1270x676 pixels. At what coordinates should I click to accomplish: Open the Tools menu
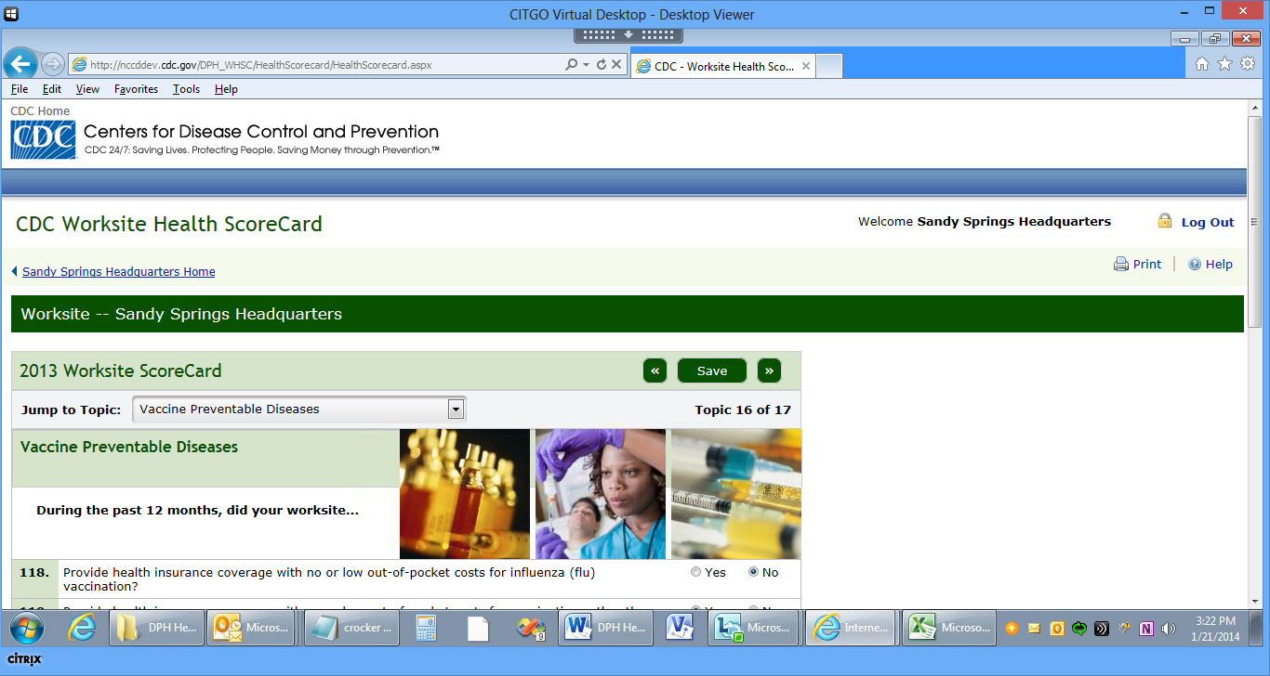(x=186, y=89)
